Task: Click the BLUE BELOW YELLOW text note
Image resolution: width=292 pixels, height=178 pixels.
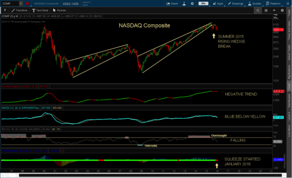Action: tap(245, 116)
